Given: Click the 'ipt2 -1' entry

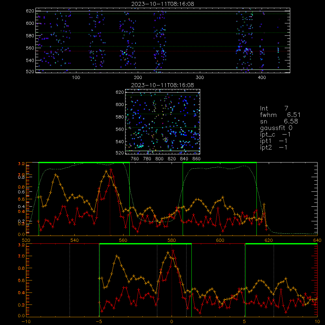Looking at the screenshot, I should tap(274, 147).
